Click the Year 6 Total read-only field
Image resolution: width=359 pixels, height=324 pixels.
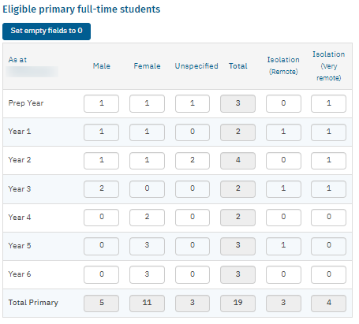(x=237, y=274)
